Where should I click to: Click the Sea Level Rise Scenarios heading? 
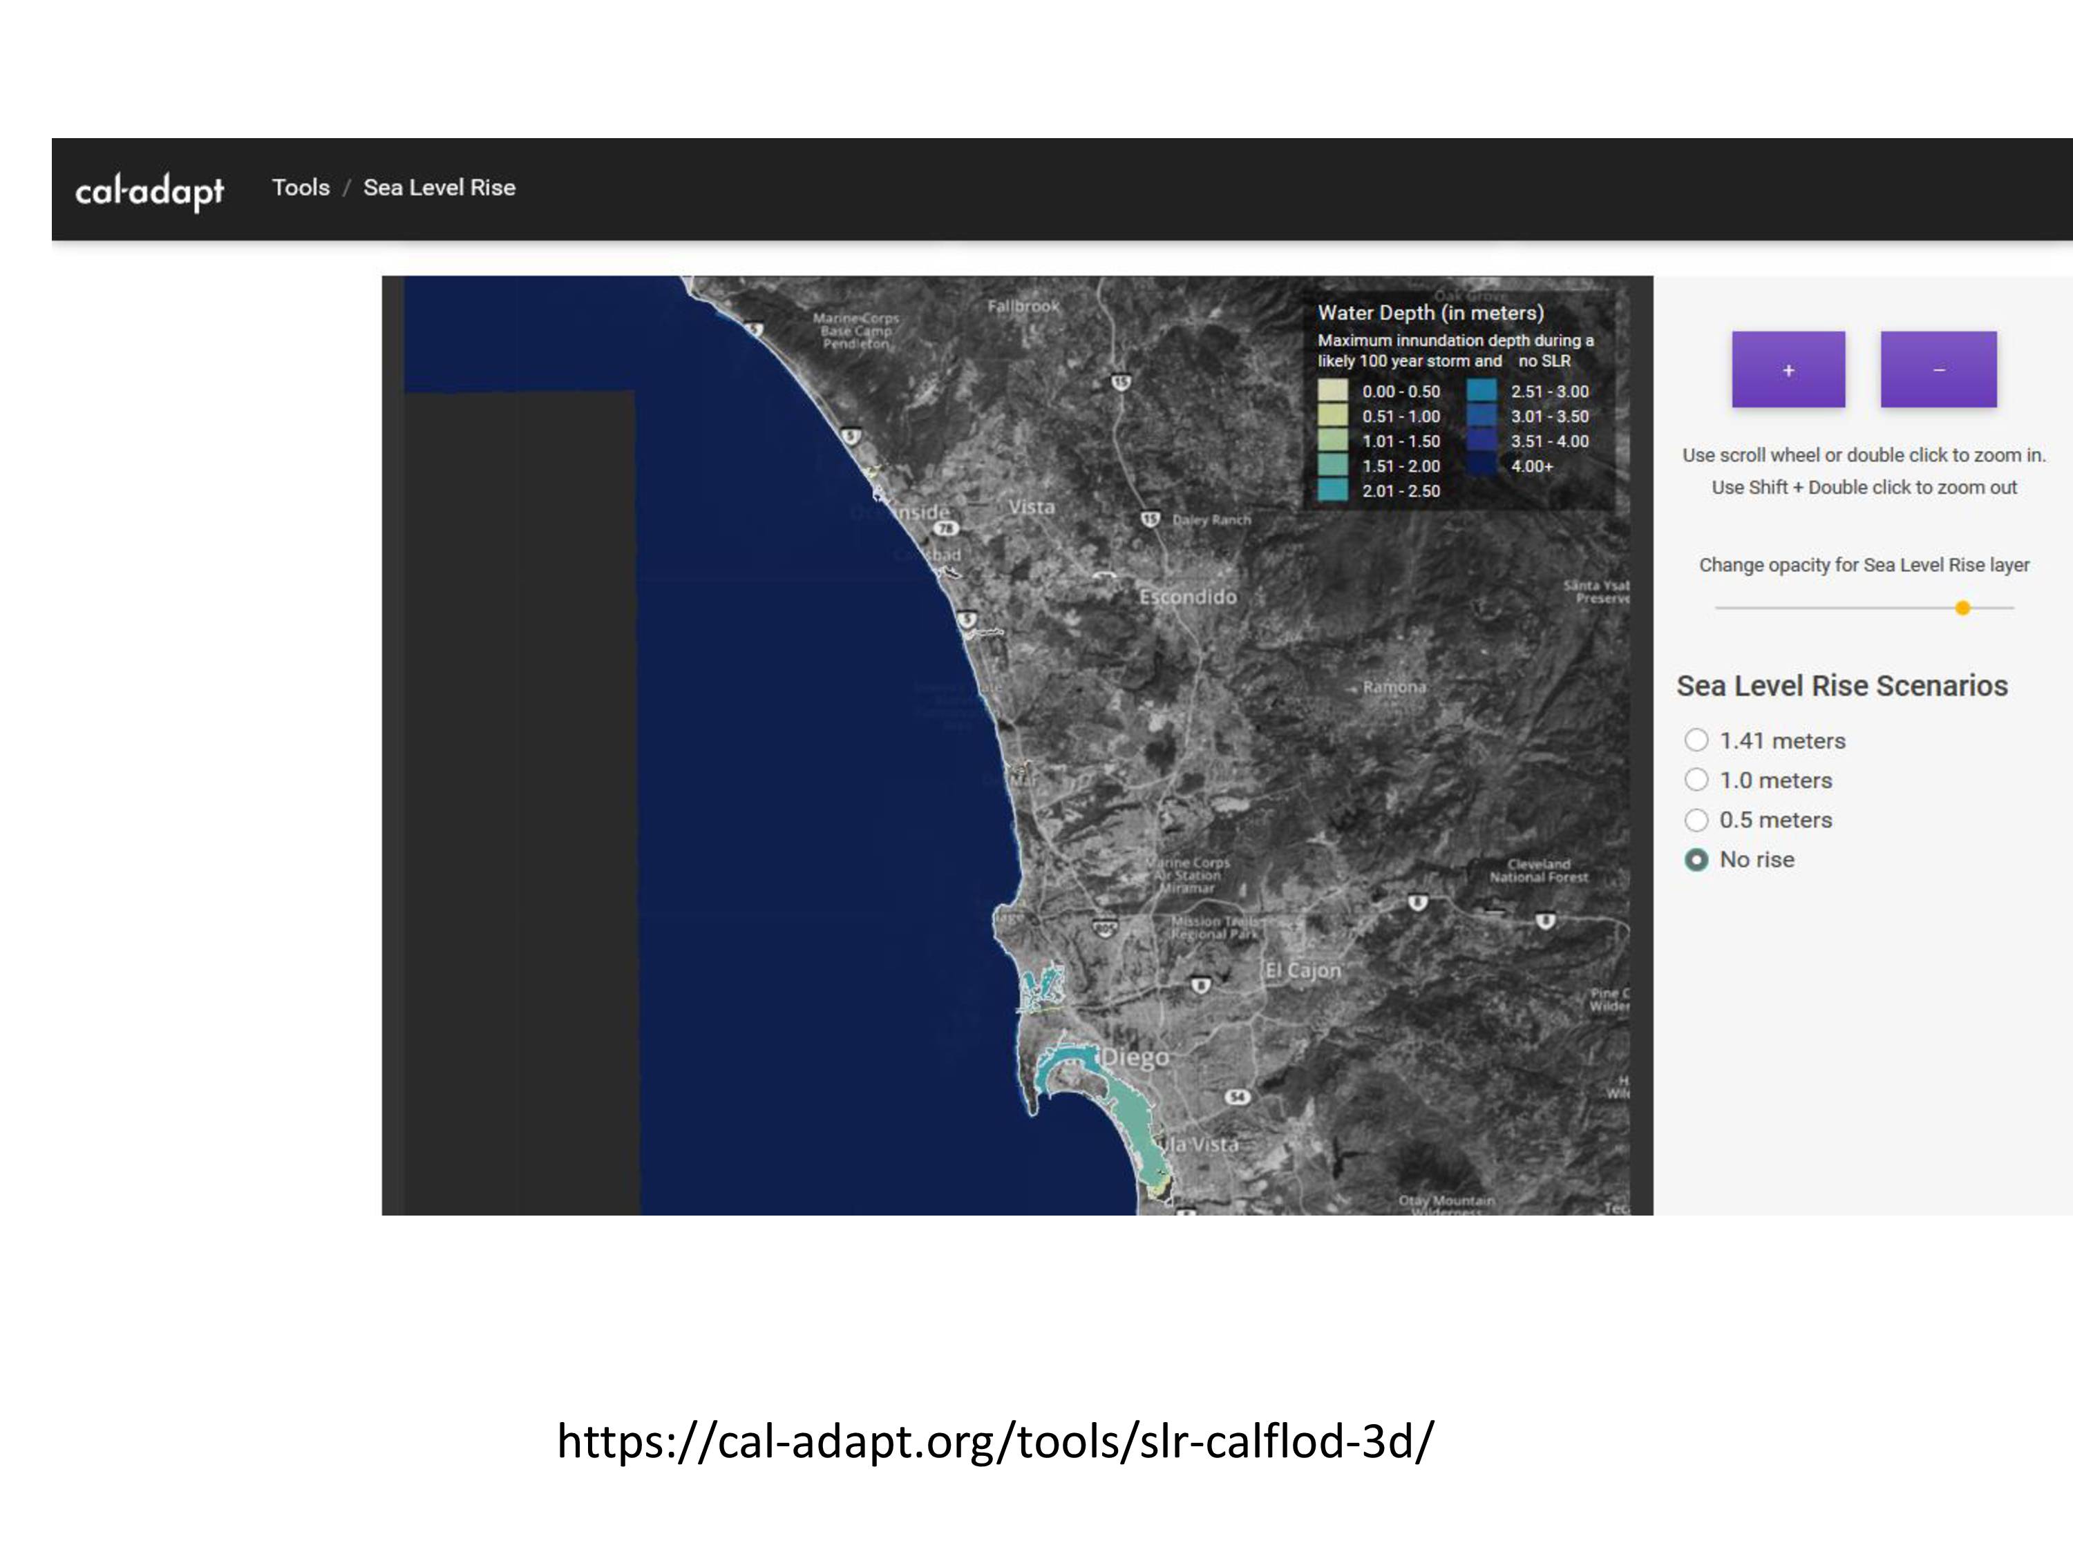[1842, 686]
